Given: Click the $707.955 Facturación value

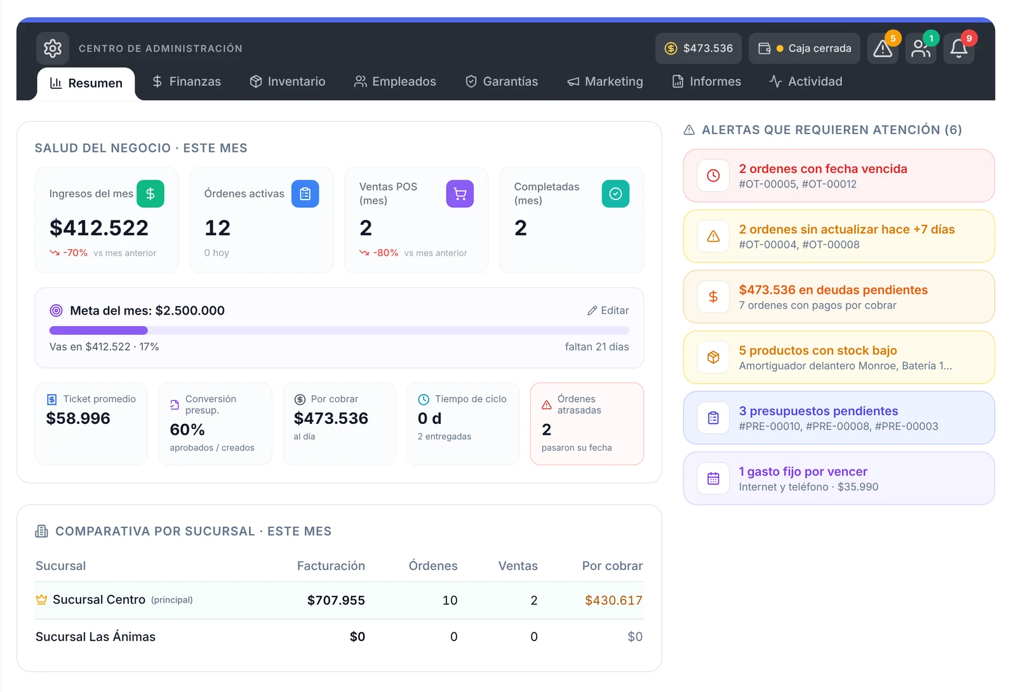Looking at the screenshot, I should pyautogui.click(x=336, y=600).
